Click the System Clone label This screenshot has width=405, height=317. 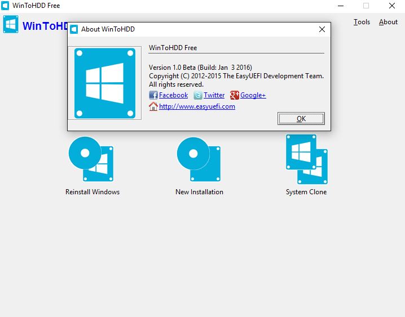tap(306, 192)
